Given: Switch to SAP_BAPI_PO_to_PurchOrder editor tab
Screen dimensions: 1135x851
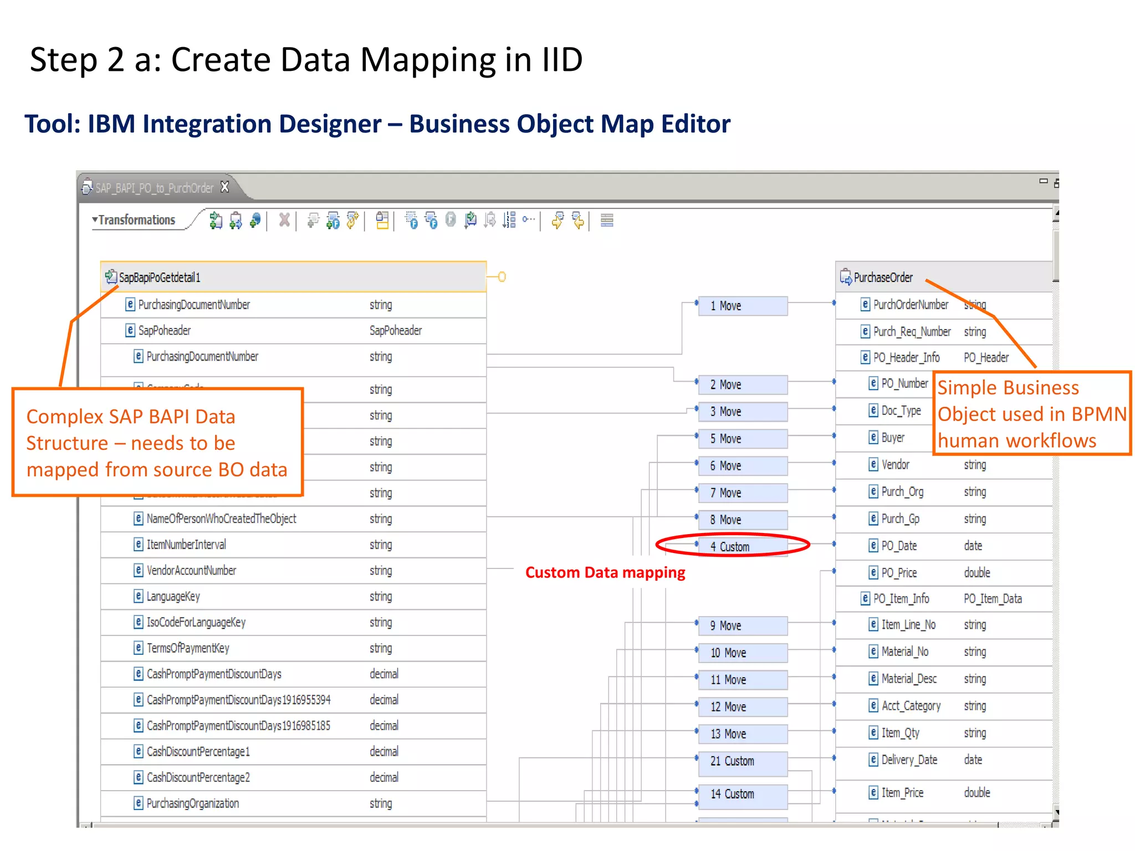Looking at the screenshot, I should click(x=154, y=188).
